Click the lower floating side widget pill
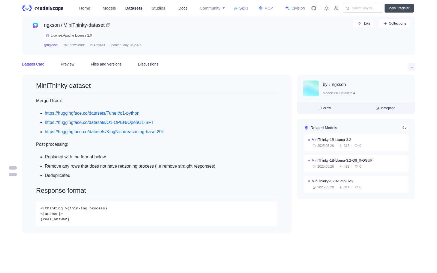Screen dimensions: 437x273 13,174
